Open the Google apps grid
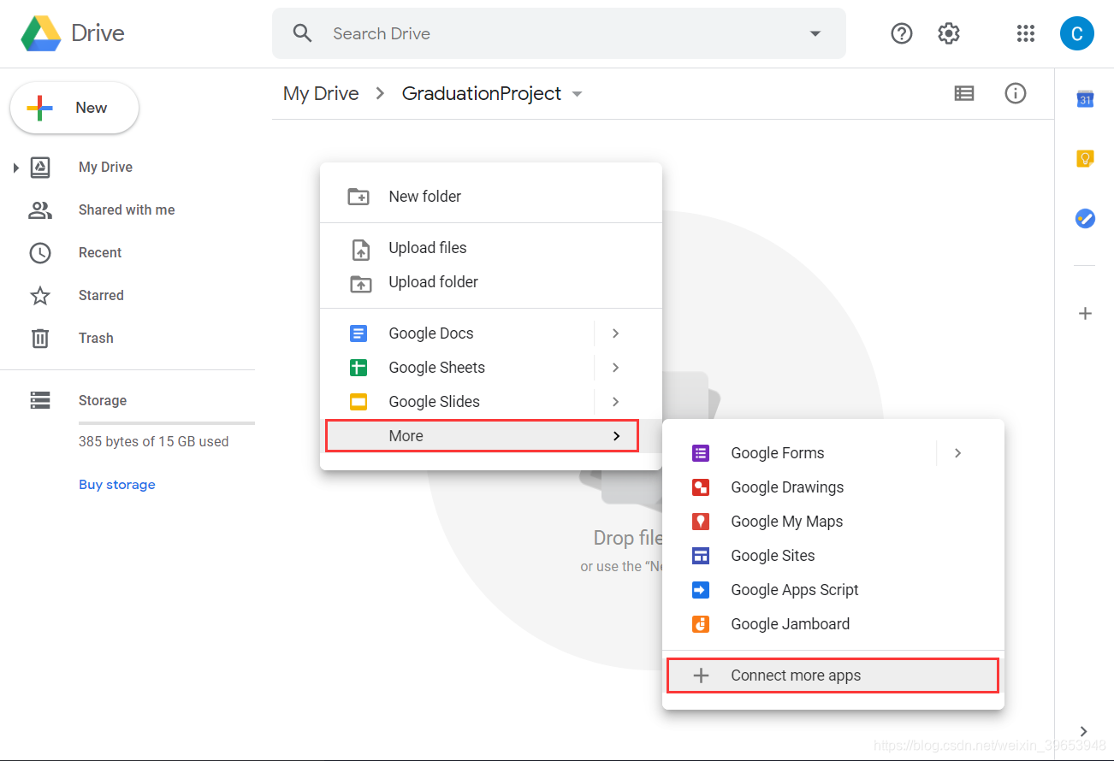The image size is (1114, 761). pyautogui.click(x=1026, y=33)
